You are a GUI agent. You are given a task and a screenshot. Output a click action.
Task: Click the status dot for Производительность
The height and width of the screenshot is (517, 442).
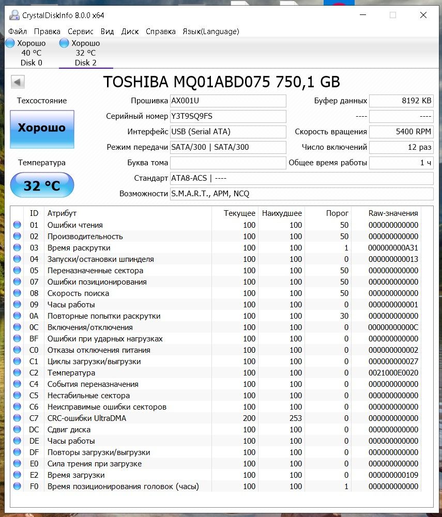click(17, 236)
